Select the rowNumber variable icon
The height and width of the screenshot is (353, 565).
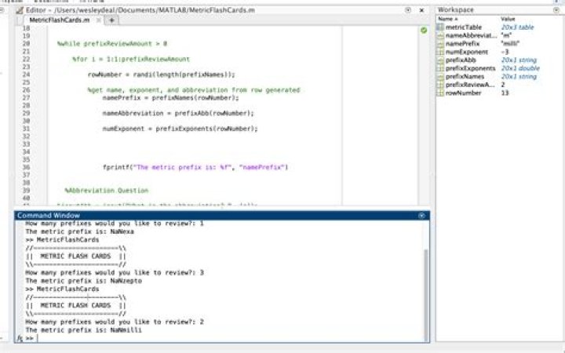click(440, 93)
